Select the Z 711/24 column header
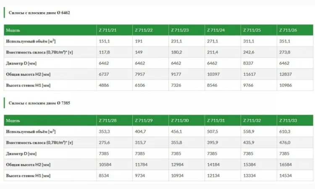The image size is (315, 189). pos(215,30)
